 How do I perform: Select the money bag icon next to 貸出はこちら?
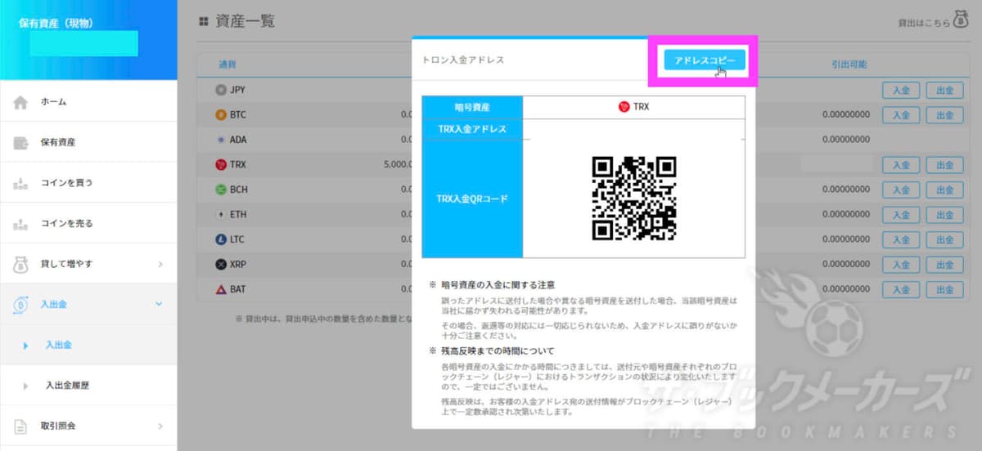click(x=962, y=21)
